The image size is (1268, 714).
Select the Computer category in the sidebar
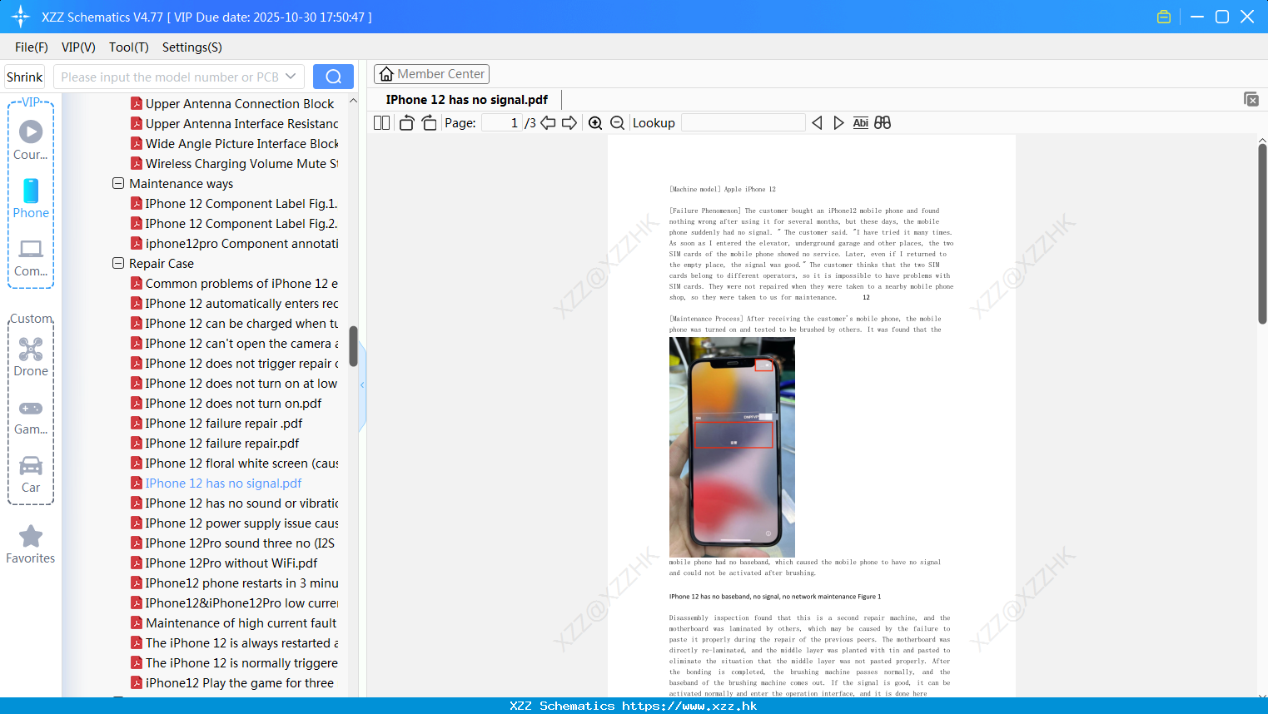coord(31,257)
